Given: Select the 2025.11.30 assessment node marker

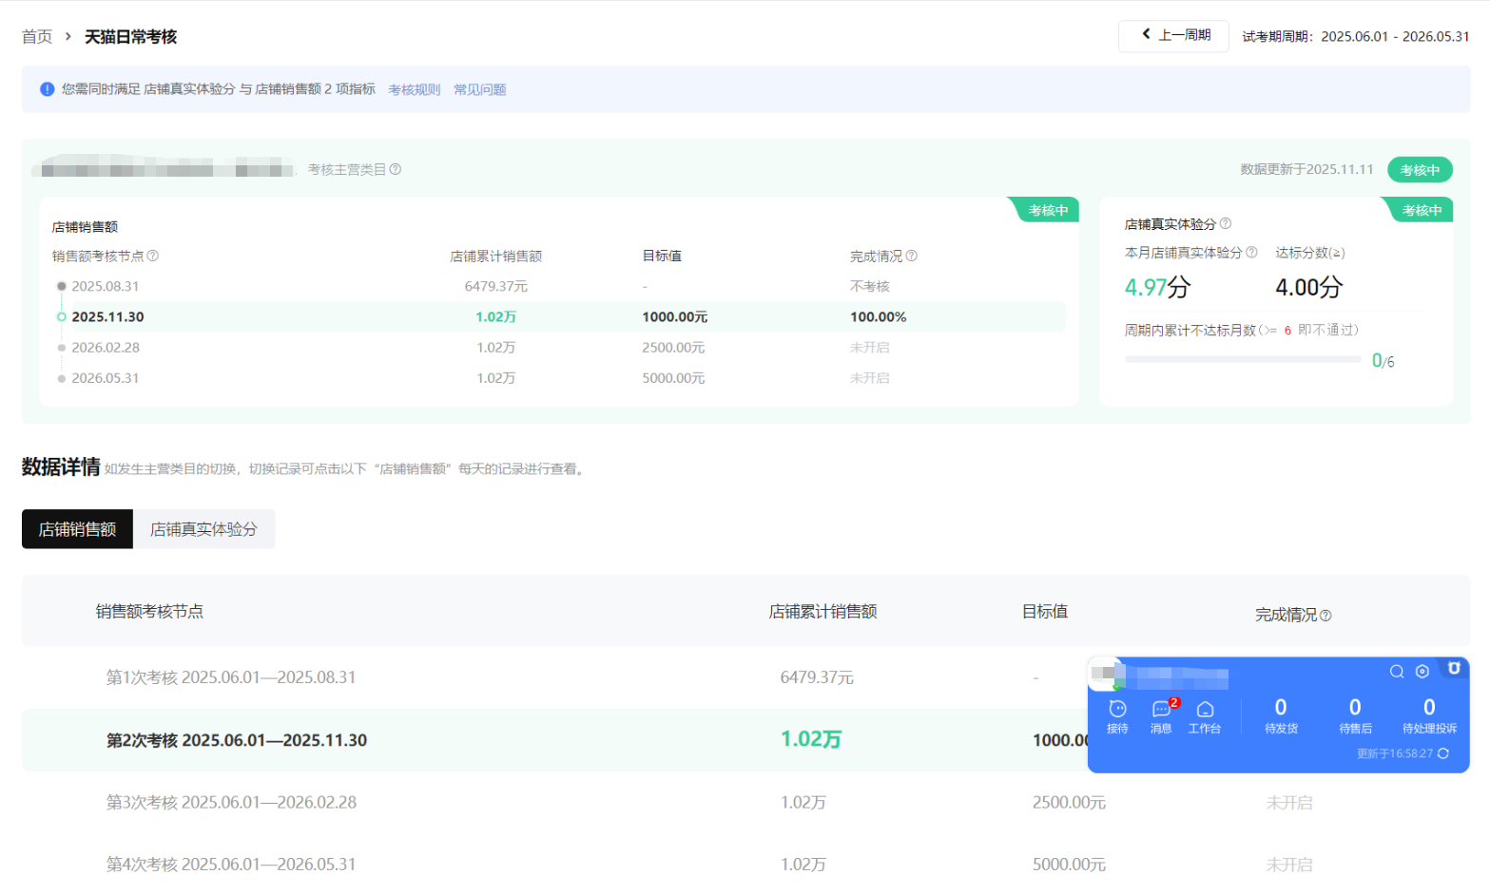Looking at the screenshot, I should click(x=62, y=317).
